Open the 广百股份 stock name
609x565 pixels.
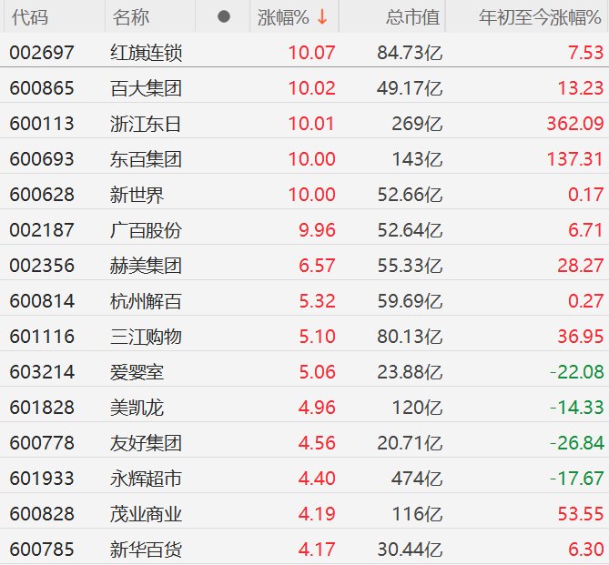[x=146, y=230]
